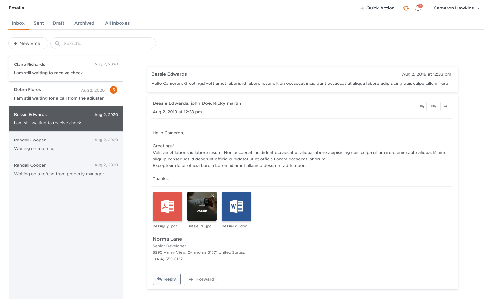Click the reply icon on Bessie's message
484x299 pixels.
pos(422,106)
